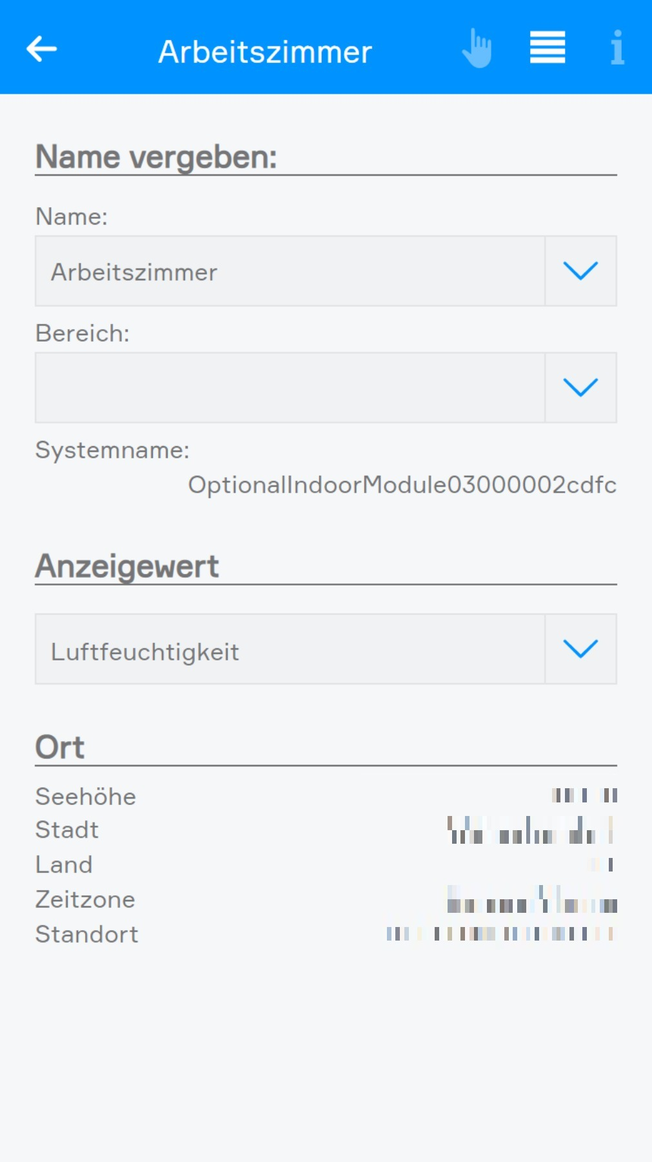
Task: Open the Luftfeuchtigkeit dropdown chevron
Action: coord(580,649)
